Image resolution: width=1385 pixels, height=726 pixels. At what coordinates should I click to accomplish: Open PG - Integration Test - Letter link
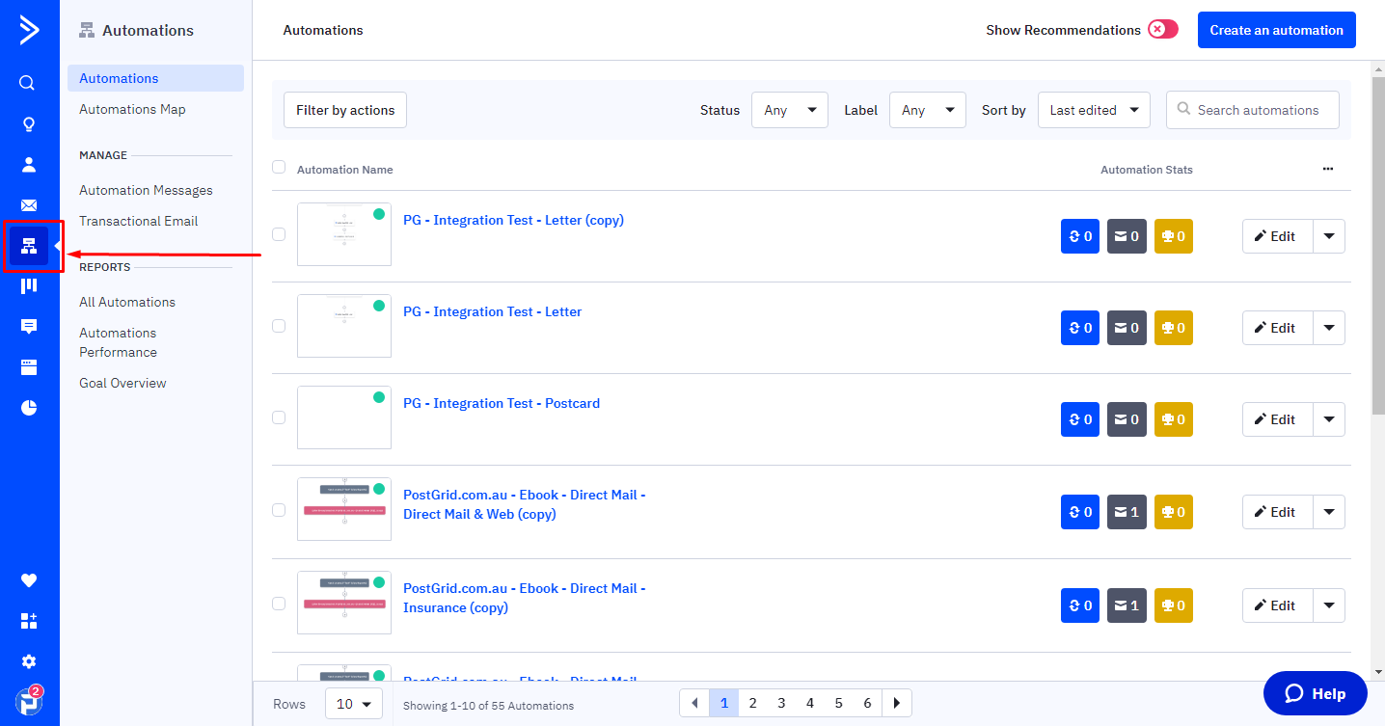(x=492, y=311)
